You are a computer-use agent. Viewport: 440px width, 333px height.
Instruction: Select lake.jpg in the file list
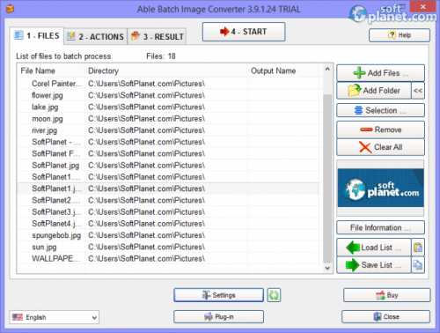tap(168, 107)
